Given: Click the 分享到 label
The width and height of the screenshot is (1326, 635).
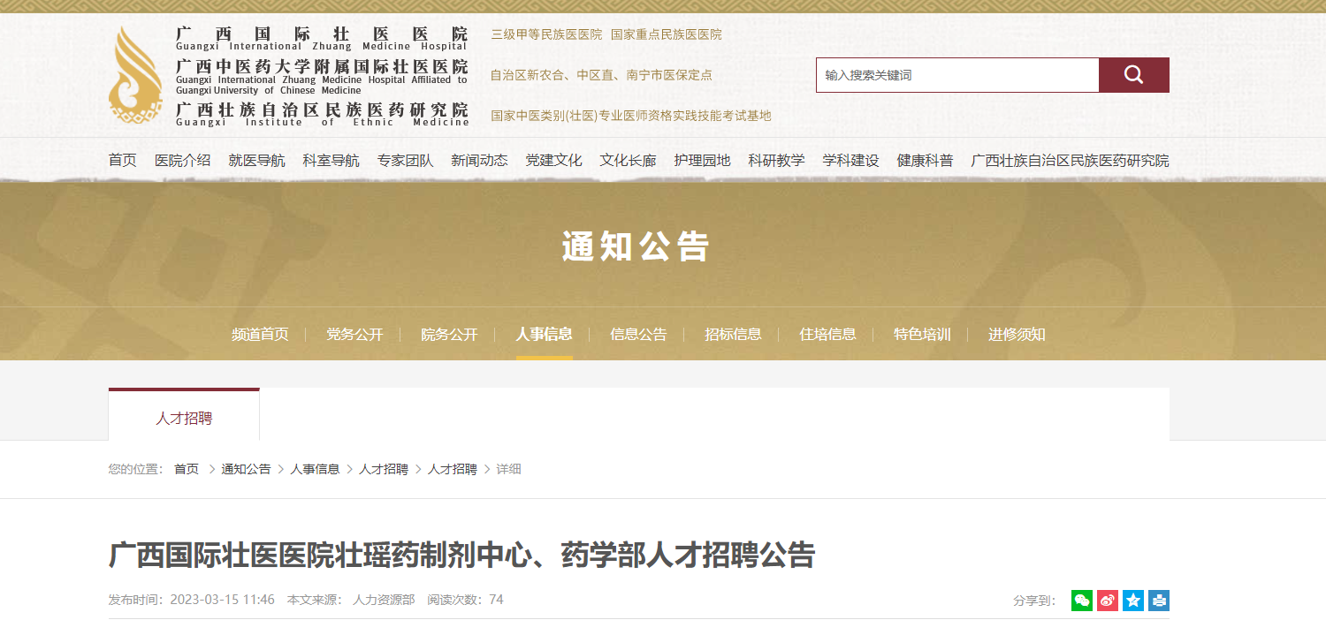Looking at the screenshot, I should pyautogui.click(x=1034, y=601).
